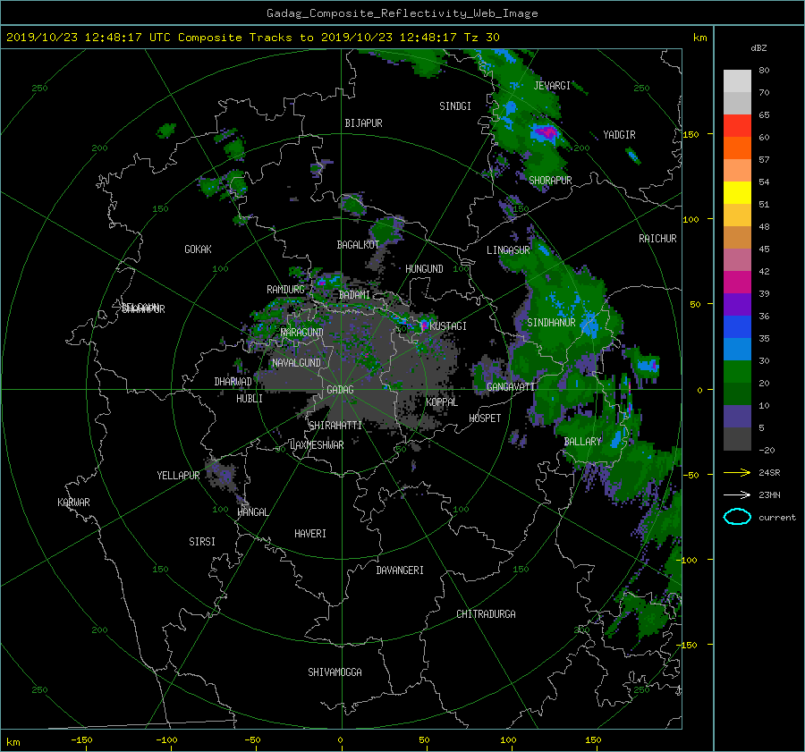This screenshot has height=752, width=805.
Task: Click the DAVANGERI city label
Action: 400,570
